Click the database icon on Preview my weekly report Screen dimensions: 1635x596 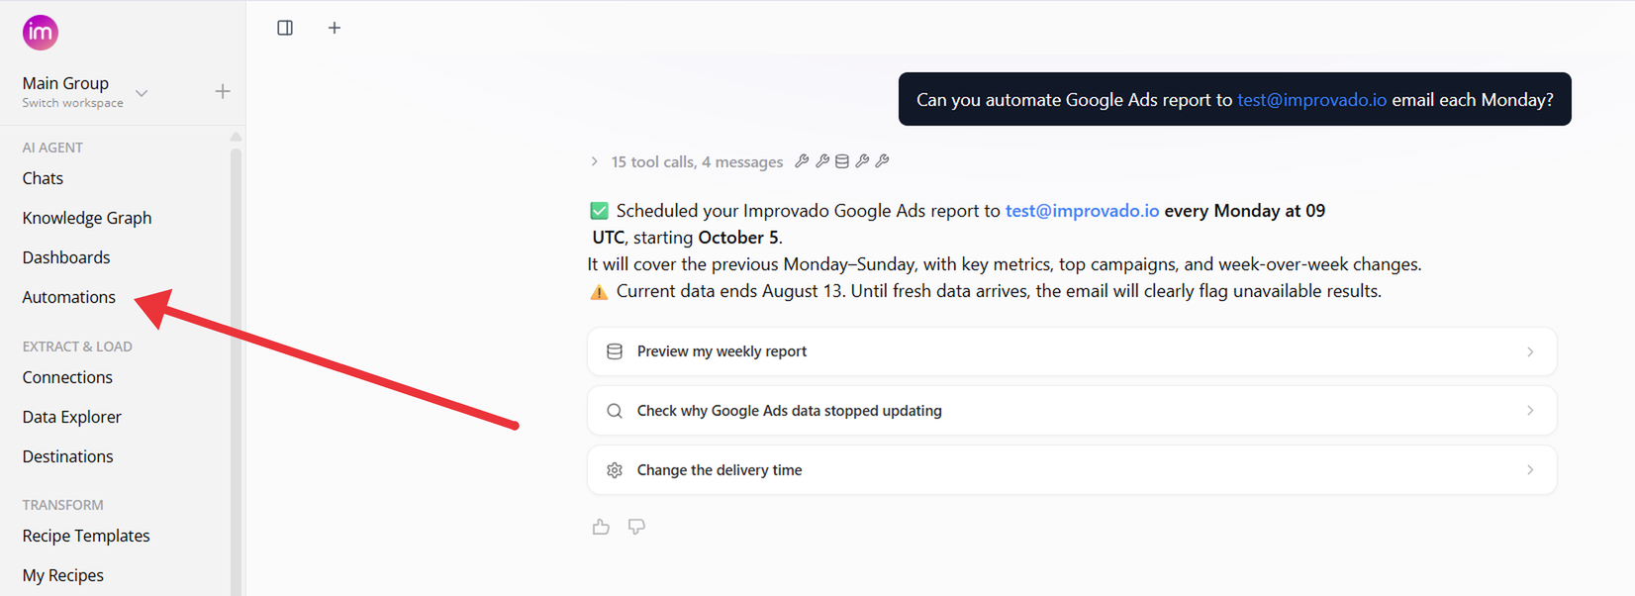(x=615, y=351)
